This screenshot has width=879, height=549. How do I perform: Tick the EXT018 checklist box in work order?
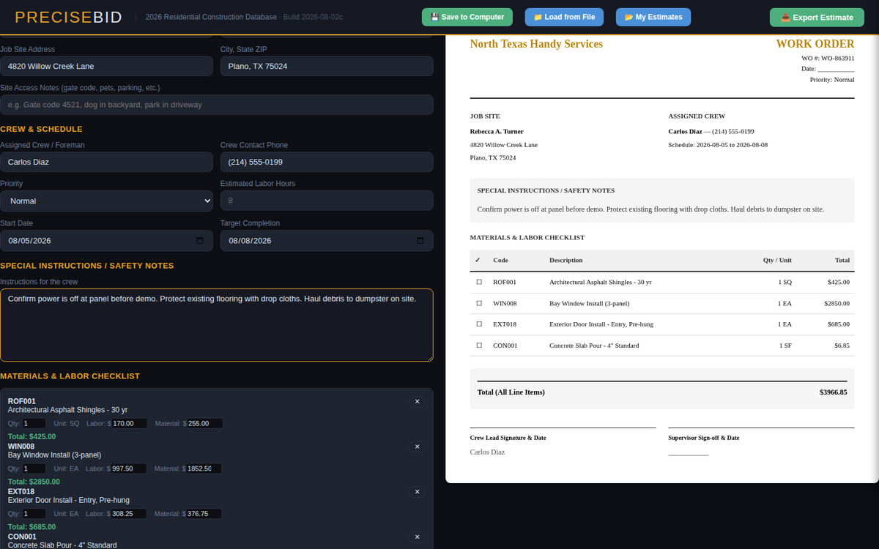pos(479,324)
